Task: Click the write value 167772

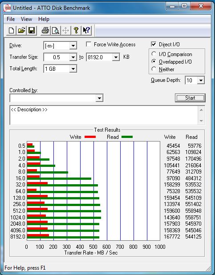Action: tap(172, 237)
